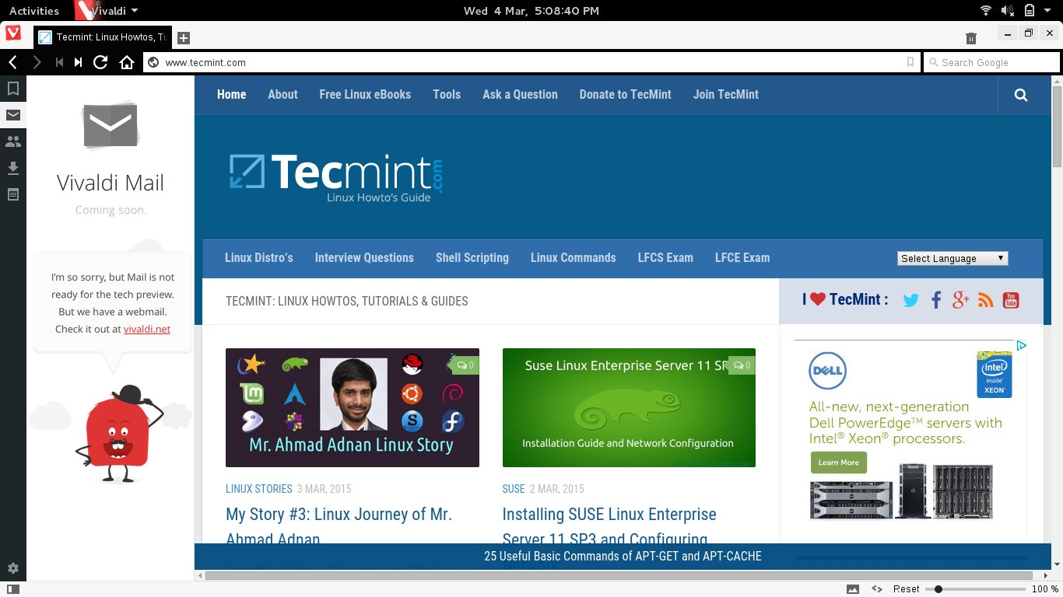Open My Story #3 article title

[339, 527]
